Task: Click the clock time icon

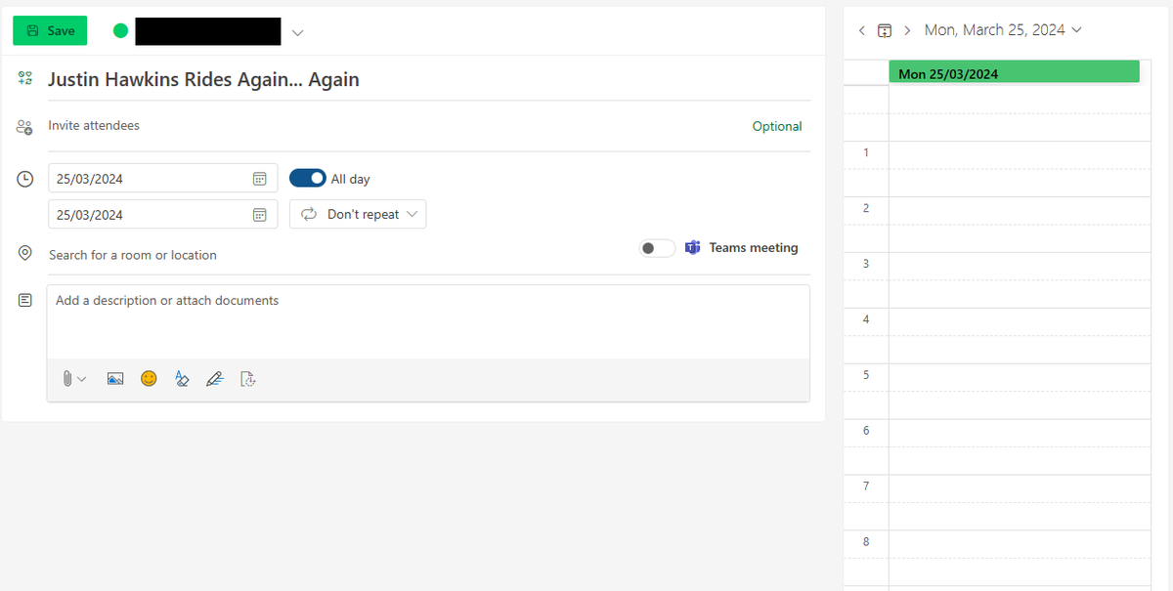Action: (x=25, y=180)
